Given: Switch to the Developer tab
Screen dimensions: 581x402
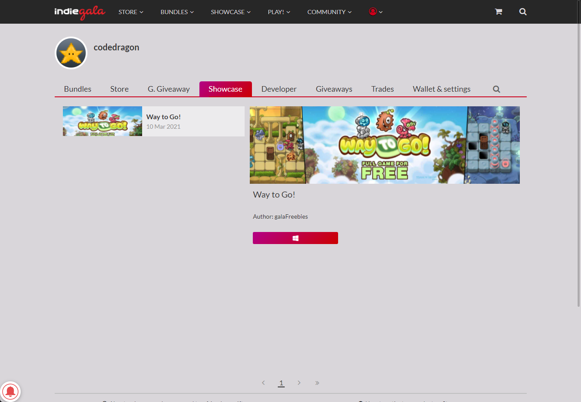Looking at the screenshot, I should (x=279, y=89).
